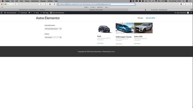
Task: Open the All cars nav link
Action: tap(140, 18)
